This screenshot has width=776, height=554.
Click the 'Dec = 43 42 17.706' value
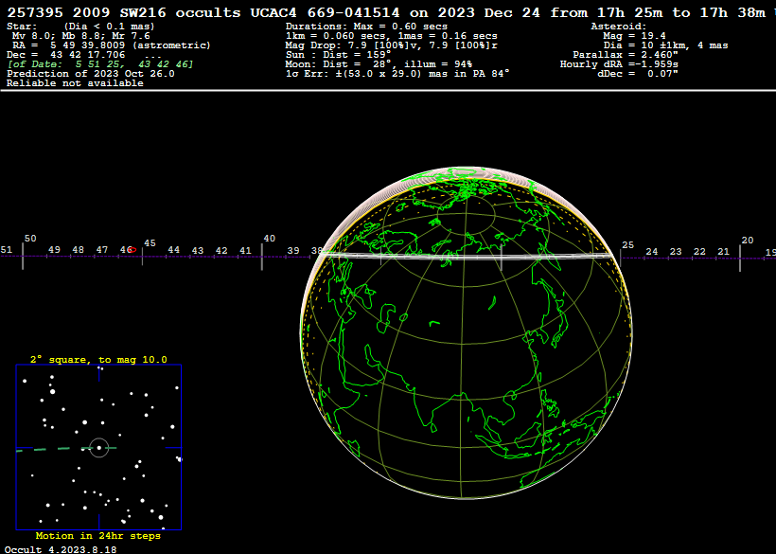click(x=66, y=55)
